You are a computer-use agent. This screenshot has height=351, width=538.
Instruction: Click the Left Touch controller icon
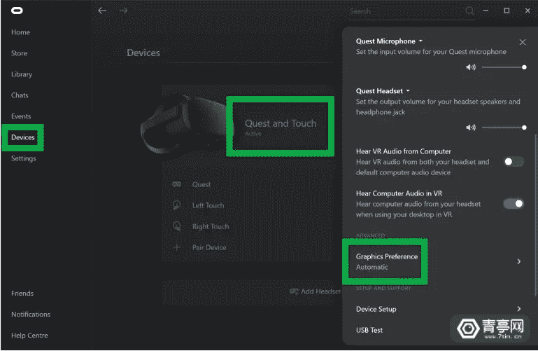coord(177,205)
